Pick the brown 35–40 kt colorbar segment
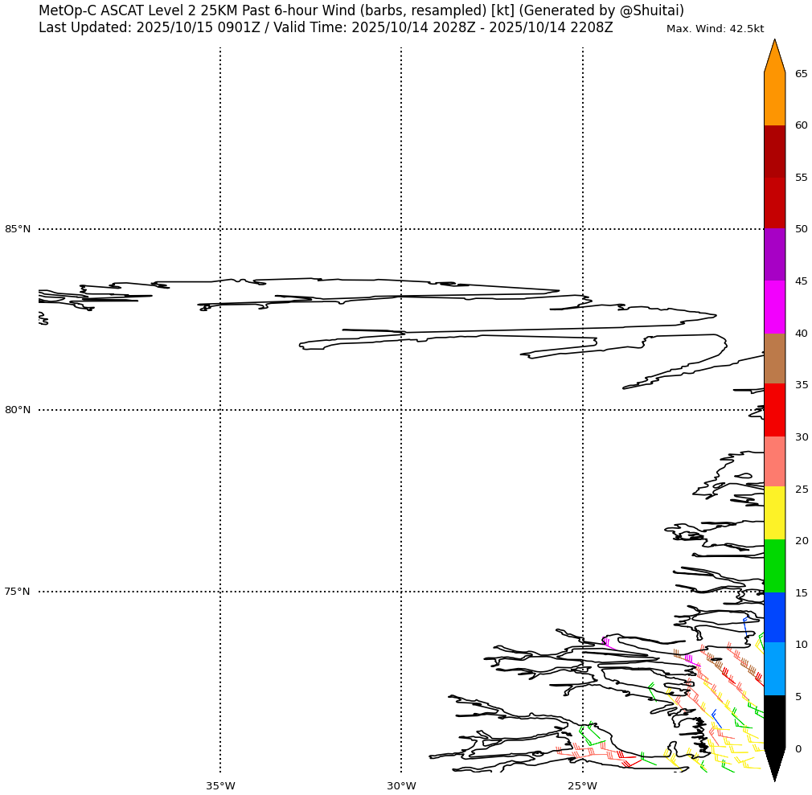 coord(774,359)
